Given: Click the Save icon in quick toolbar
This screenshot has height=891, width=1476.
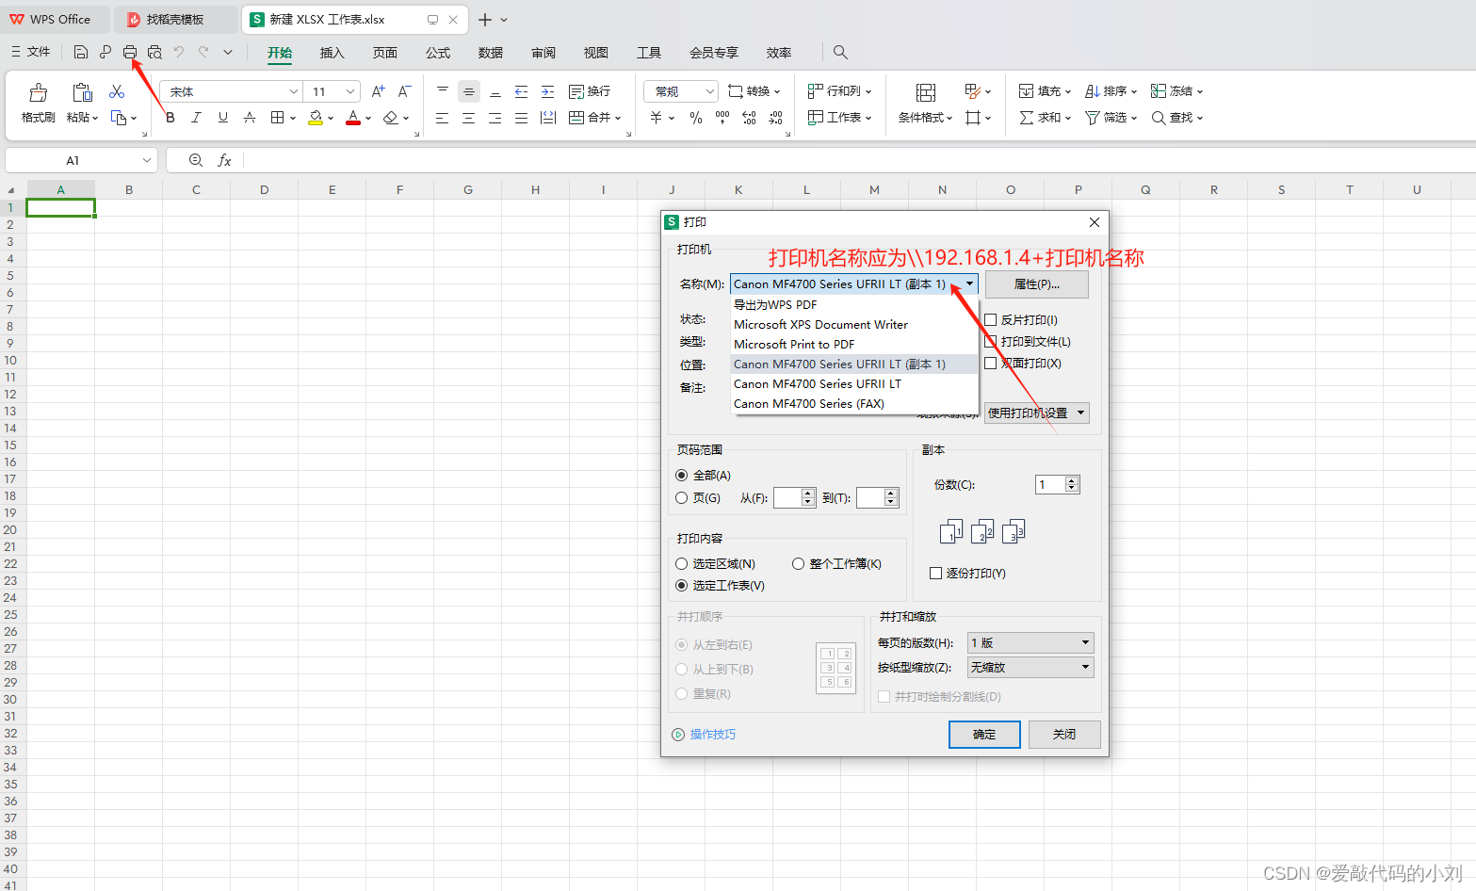Looking at the screenshot, I should (81, 52).
